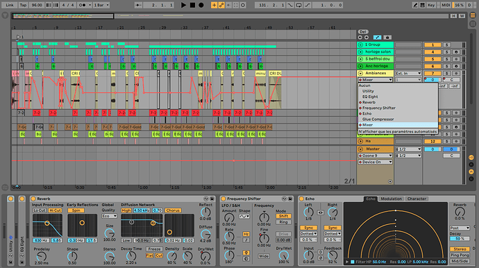Click the Re-enable Automation arrow icon
This screenshot has width=479, height=268.
click(228, 5)
